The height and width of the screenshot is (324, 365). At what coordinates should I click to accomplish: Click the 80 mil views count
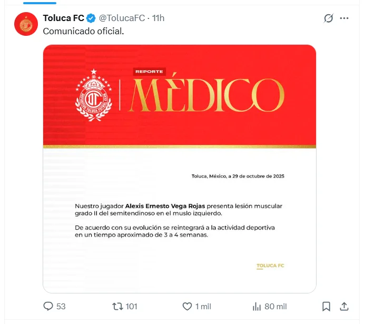point(275,306)
